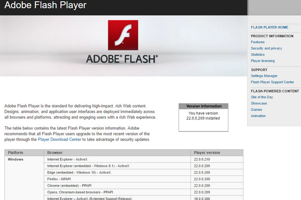Go to Security and privacy page

point(266,48)
